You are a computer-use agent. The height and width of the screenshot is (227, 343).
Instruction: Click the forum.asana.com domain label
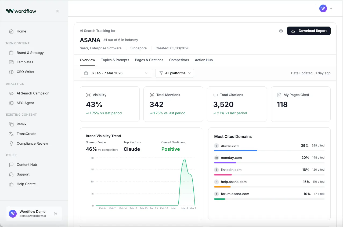pyautogui.click(x=235, y=194)
